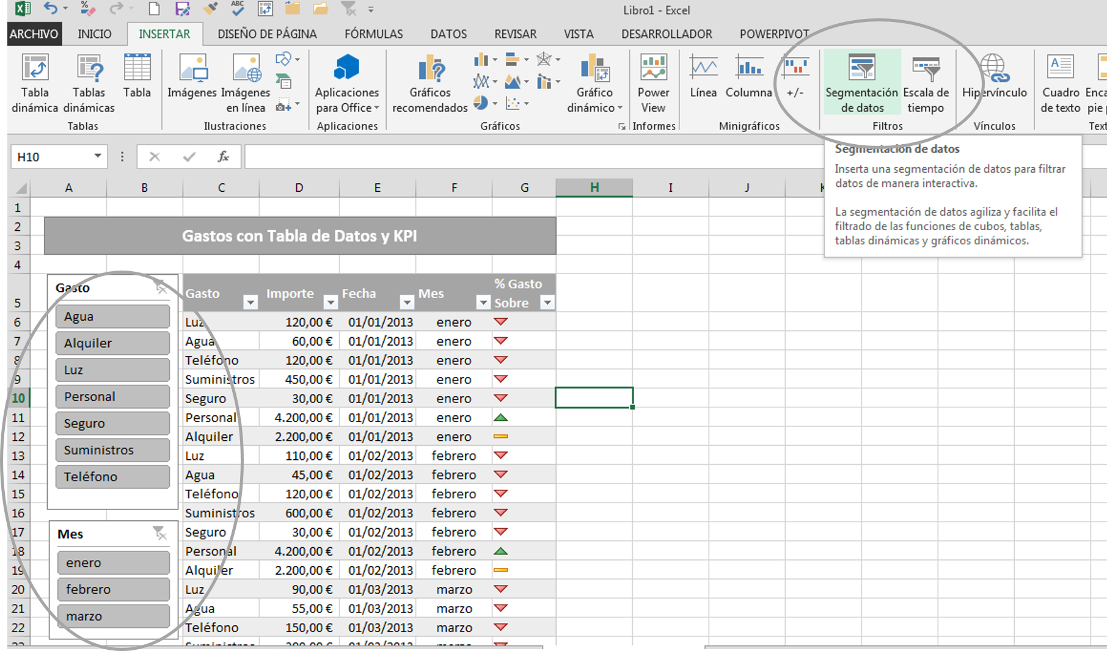1107x651 pixels.
Task: Toggle the Suministros slicer item
Action: click(x=112, y=450)
